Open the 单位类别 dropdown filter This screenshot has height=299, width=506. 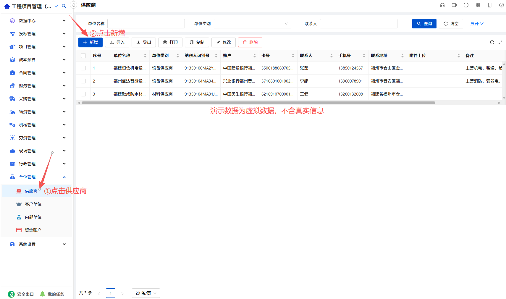coord(253,24)
